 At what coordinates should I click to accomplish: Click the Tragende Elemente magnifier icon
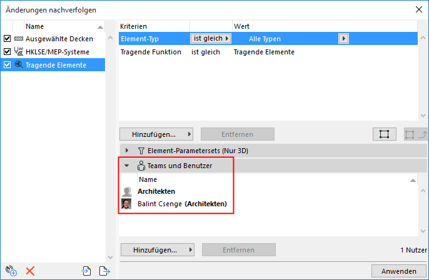pos(19,64)
